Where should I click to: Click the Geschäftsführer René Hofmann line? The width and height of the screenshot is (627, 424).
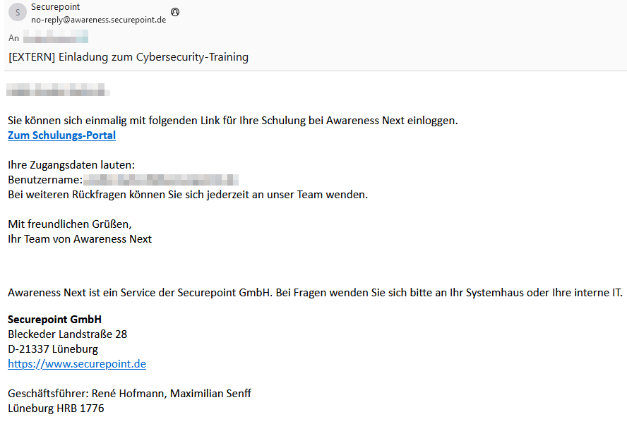129,393
